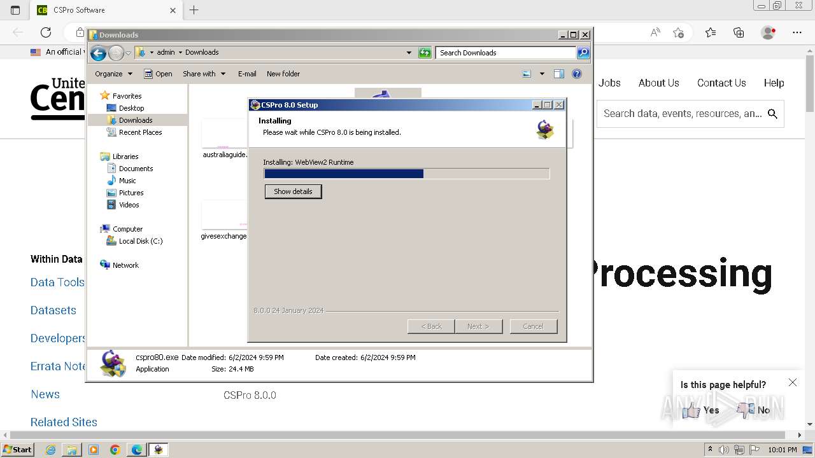Click the volume speaker icon in system tray
This screenshot has width=815, height=458.
723,450
